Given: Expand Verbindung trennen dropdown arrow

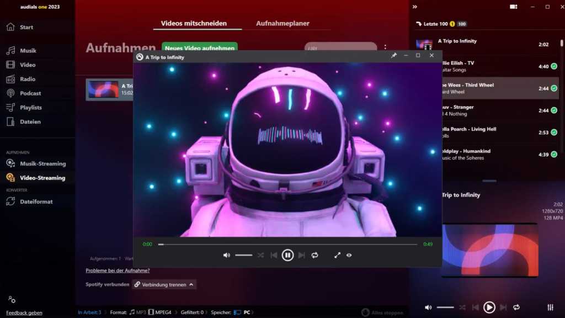Looking at the screenshot, I should [191, 285].
